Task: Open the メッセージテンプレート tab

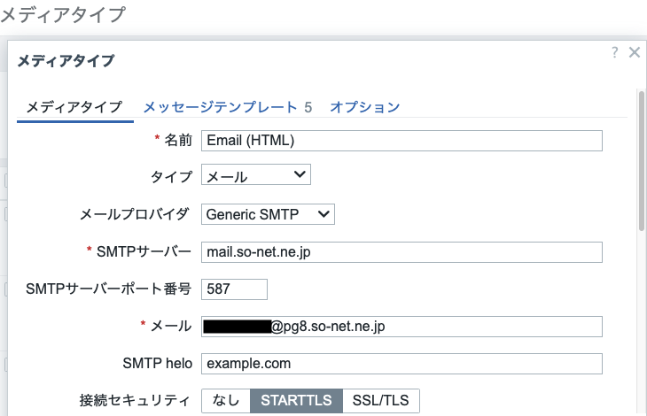Action: click(227, 107)
